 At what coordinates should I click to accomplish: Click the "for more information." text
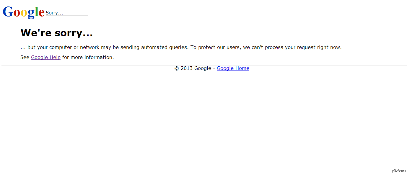(88, 57)
